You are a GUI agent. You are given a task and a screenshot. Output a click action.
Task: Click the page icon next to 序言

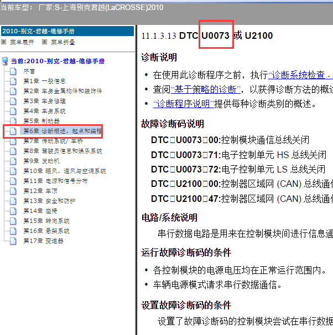(x=13, y=71)
